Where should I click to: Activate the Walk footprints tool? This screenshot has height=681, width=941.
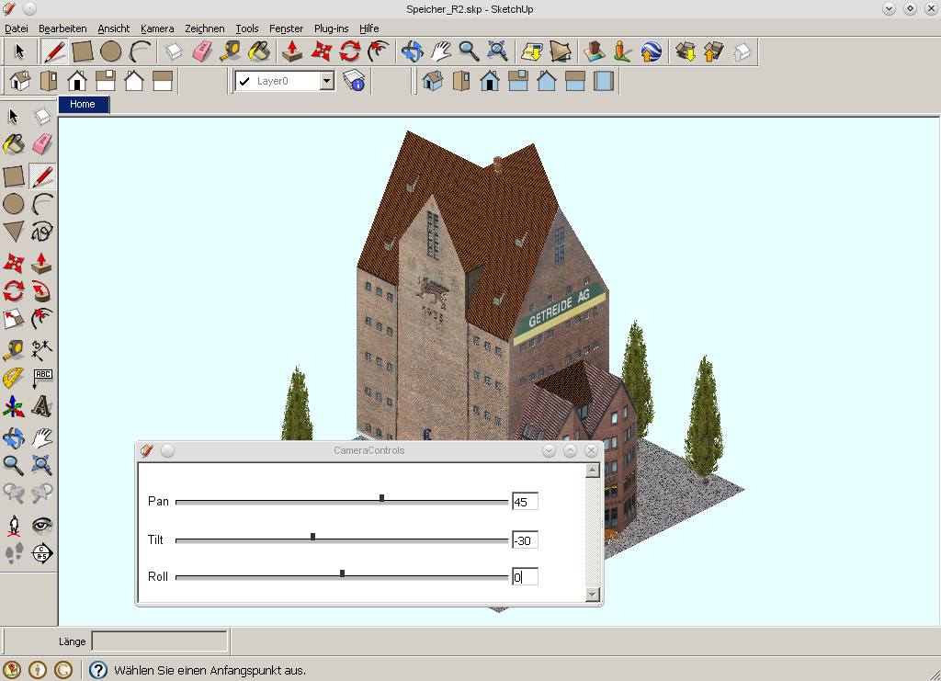[x=14, y=552]
